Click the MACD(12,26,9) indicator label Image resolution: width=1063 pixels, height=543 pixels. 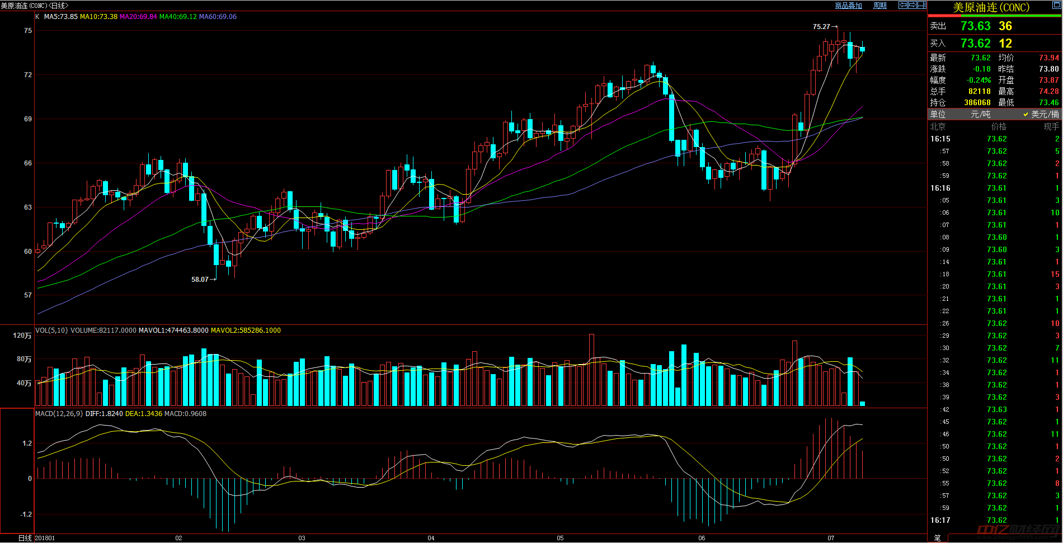[59, 414]
